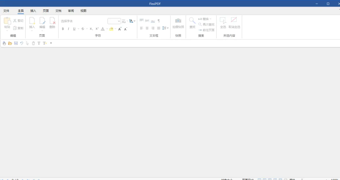Open the font size combo box

(114, 21)
